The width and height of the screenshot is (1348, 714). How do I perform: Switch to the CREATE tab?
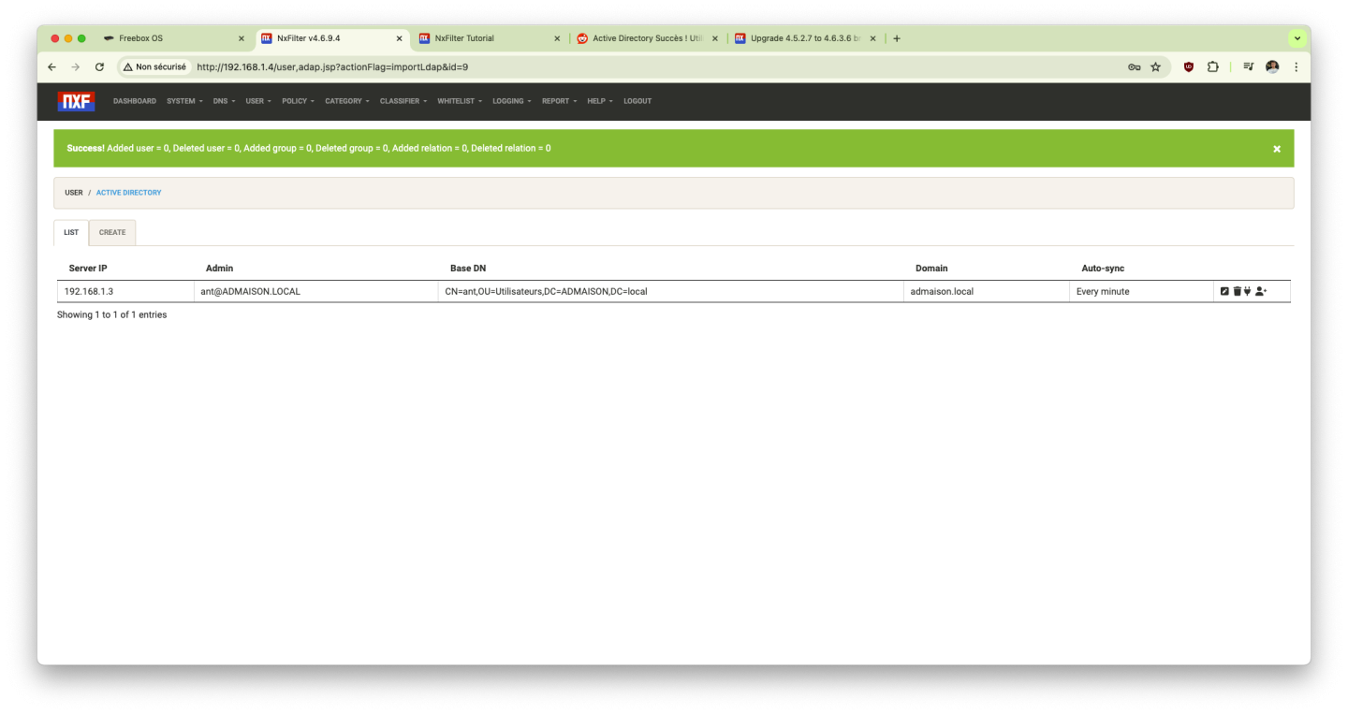coord(112,233)
